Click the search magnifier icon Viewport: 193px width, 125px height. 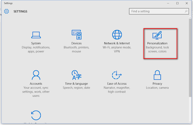click(185, 11)
